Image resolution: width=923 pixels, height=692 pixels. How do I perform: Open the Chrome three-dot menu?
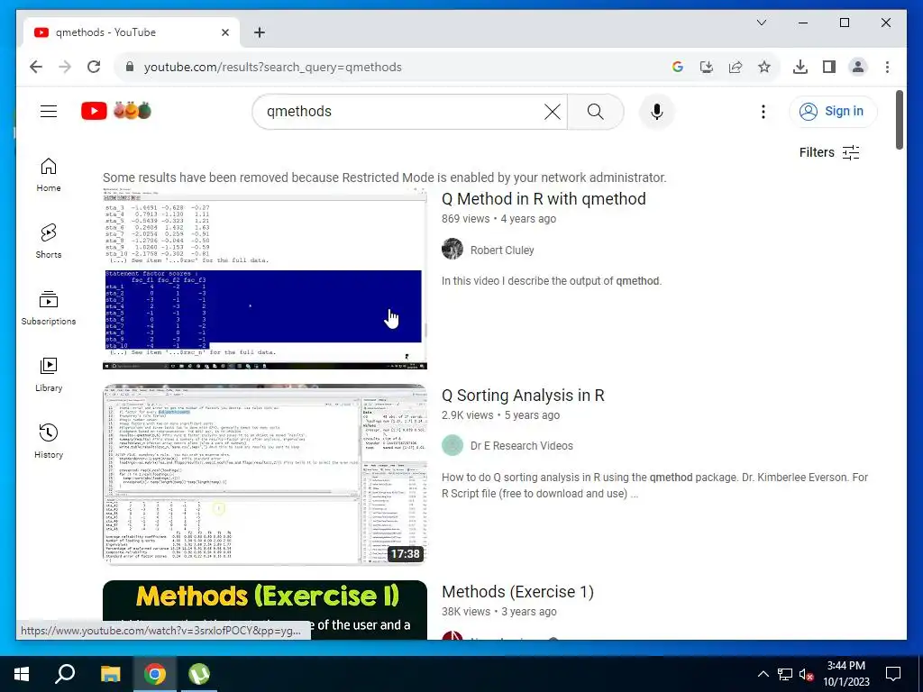click(887, 67)
